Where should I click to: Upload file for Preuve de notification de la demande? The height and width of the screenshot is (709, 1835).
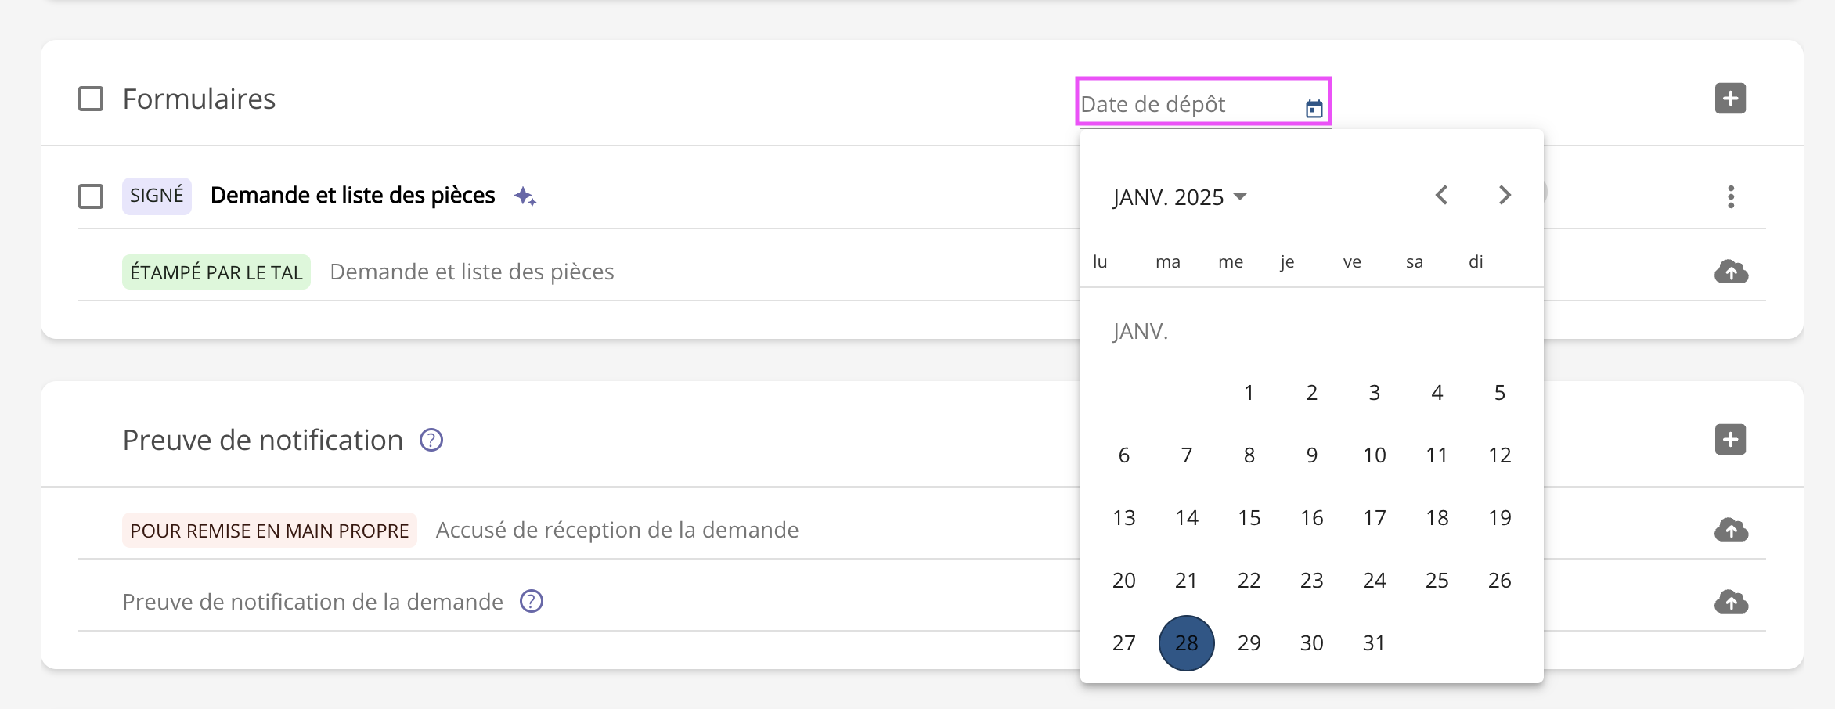pyautogui.click(x=1731, y=603)
